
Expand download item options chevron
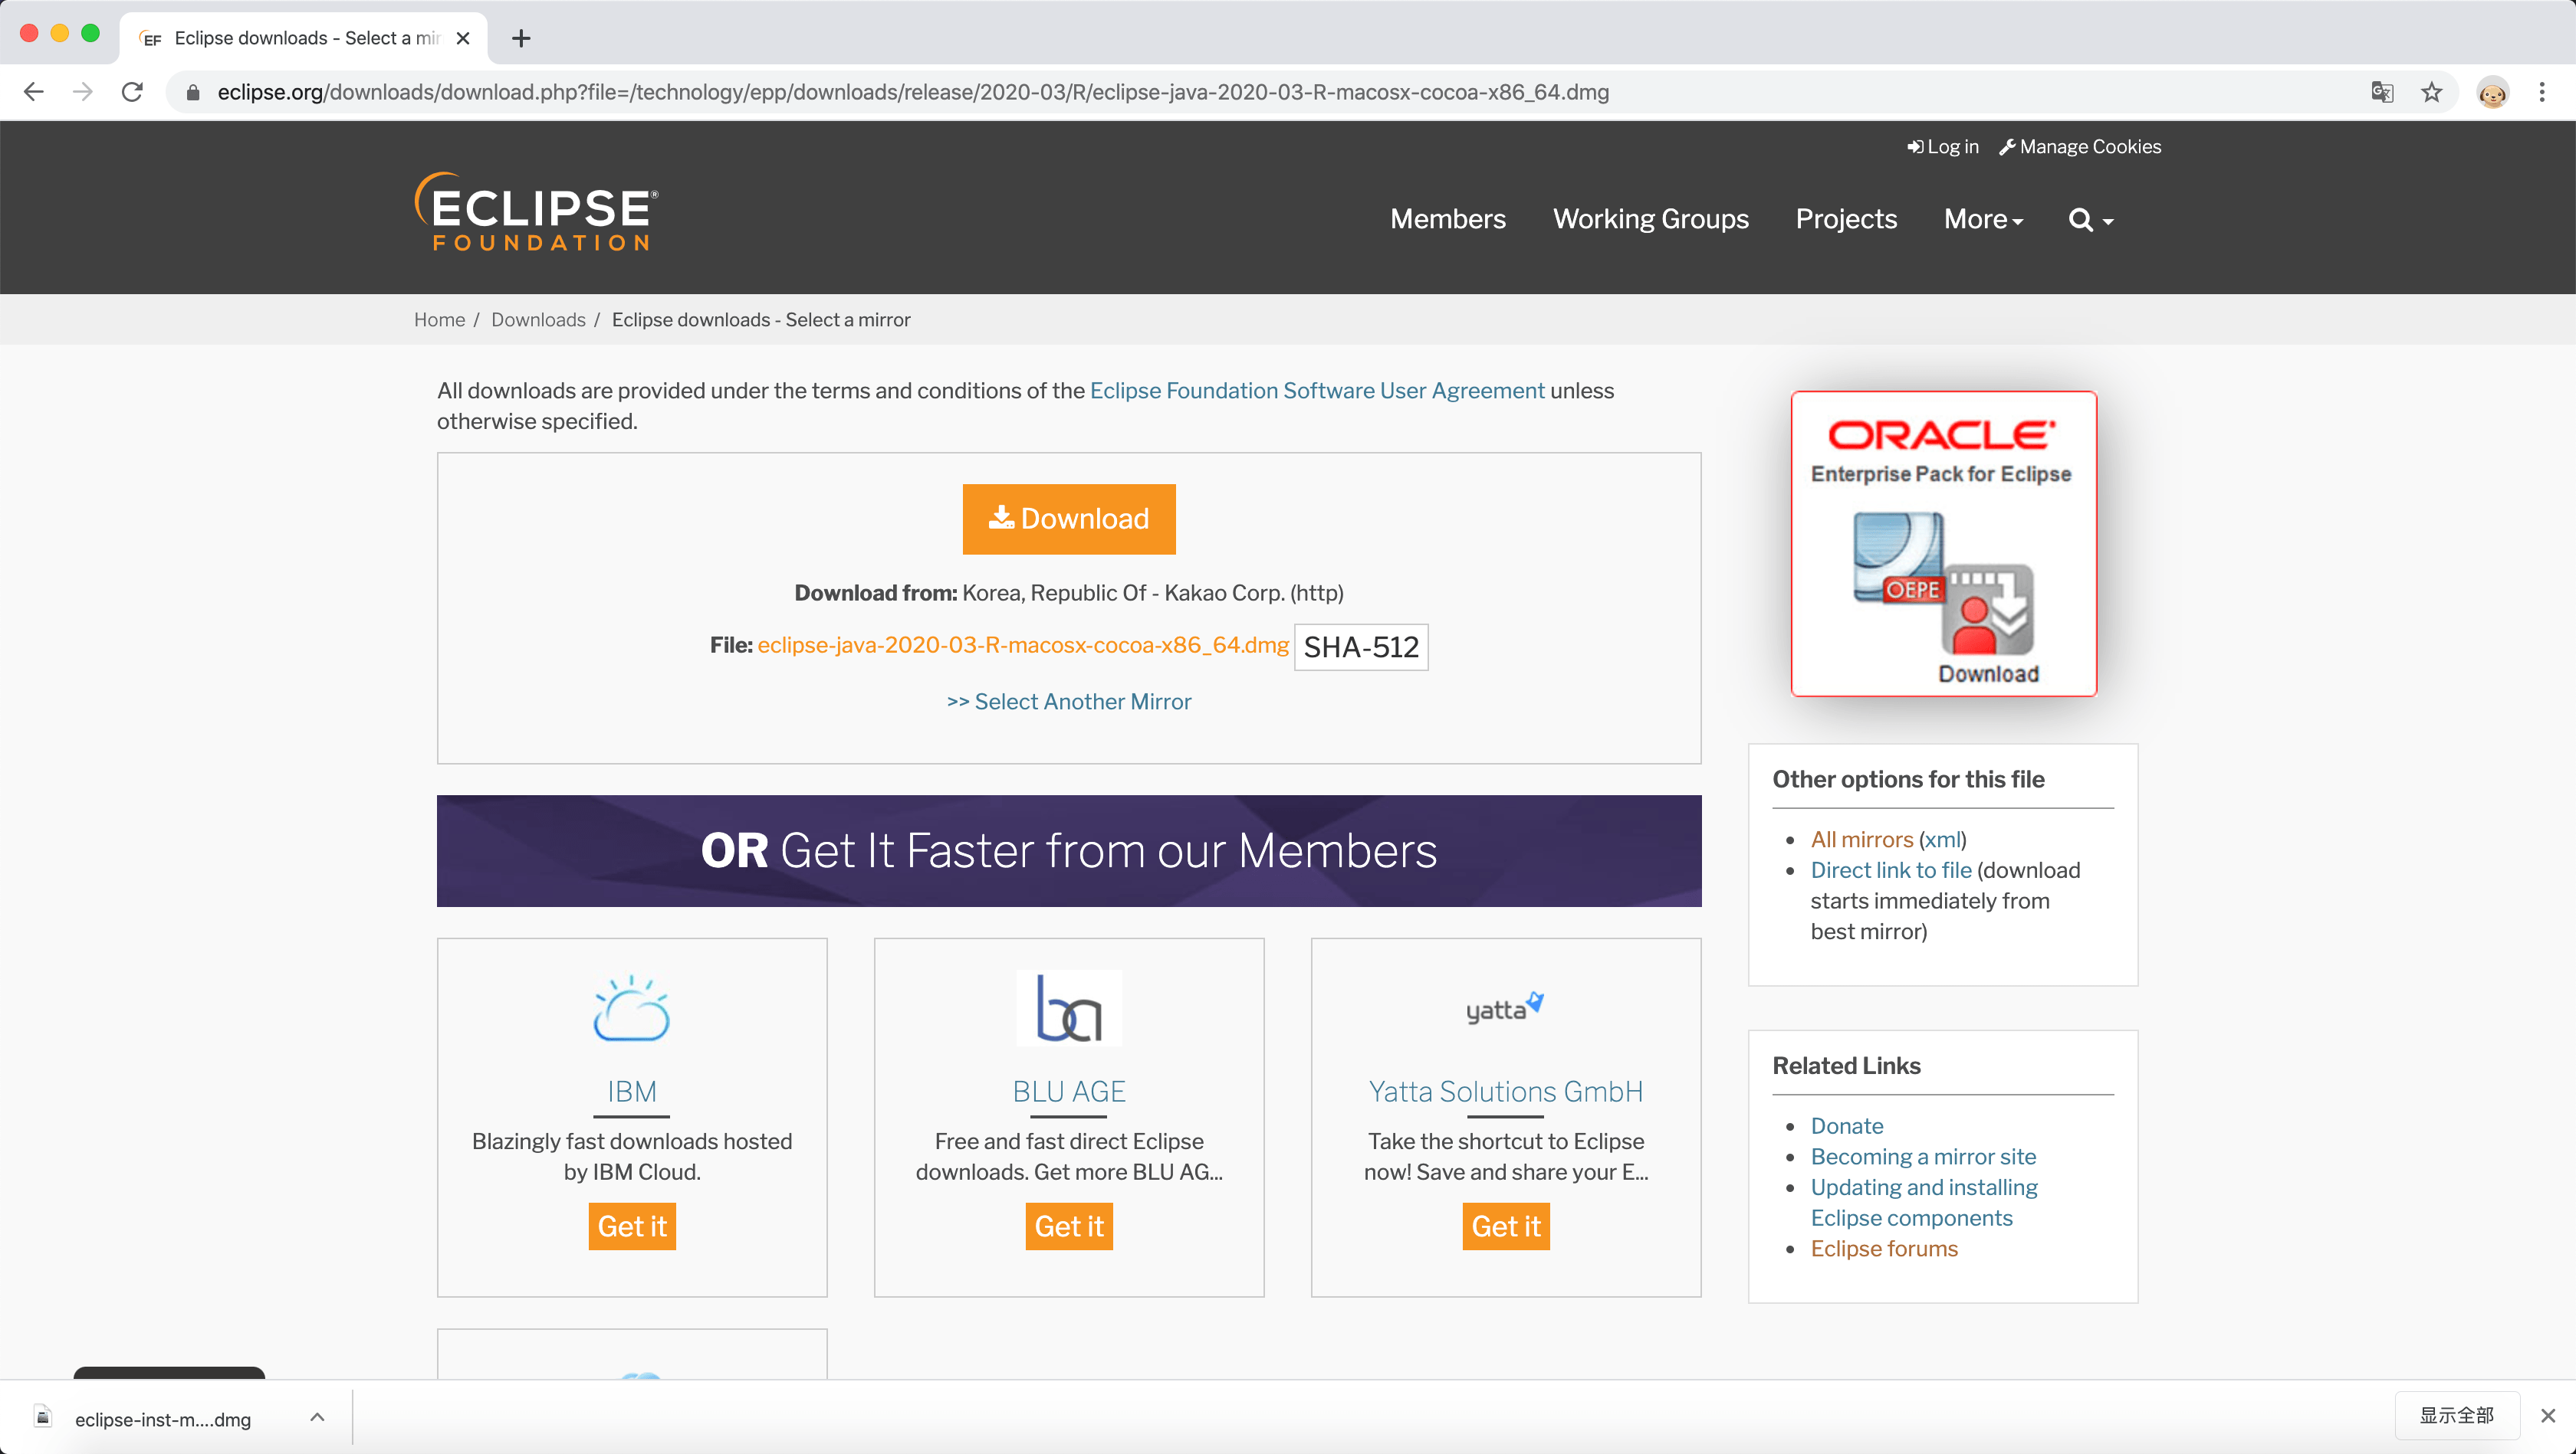click(x=317, y=1417)
